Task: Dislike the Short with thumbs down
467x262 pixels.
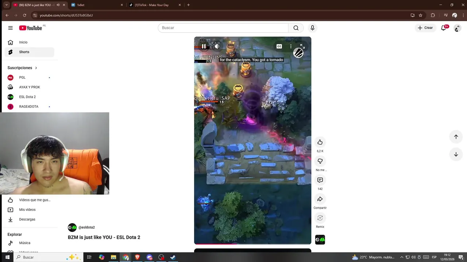Action: 320,161
